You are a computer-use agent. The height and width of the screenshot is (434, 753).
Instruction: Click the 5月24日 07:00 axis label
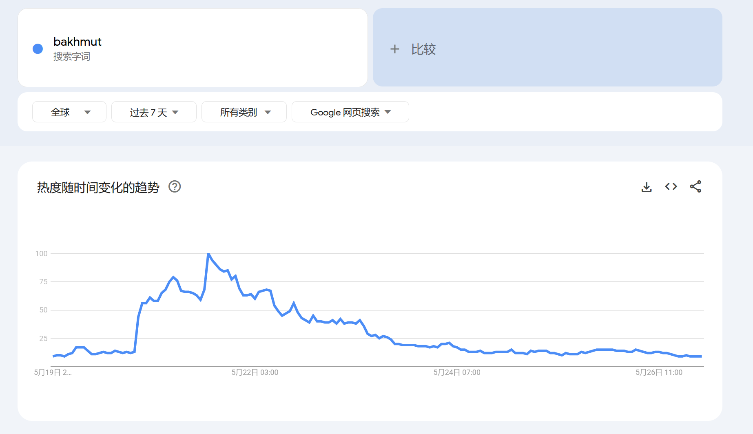click(457, 372)
